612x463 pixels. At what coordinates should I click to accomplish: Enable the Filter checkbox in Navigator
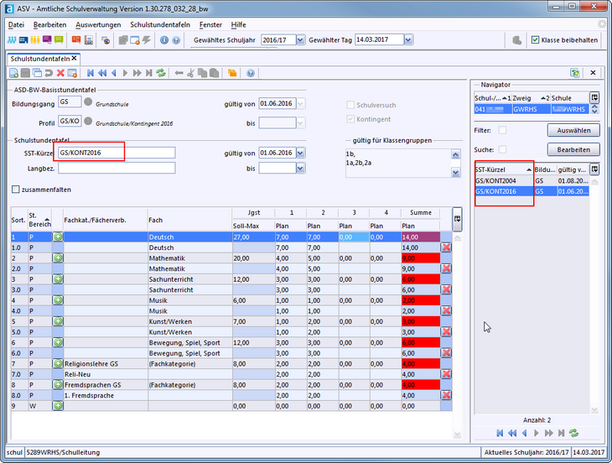(503, 130)
